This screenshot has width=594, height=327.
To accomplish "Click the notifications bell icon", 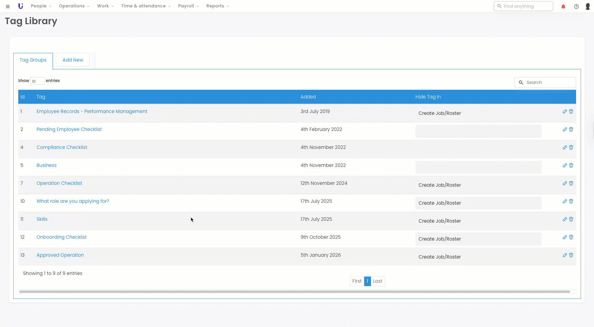I will [x=563, y=7].
